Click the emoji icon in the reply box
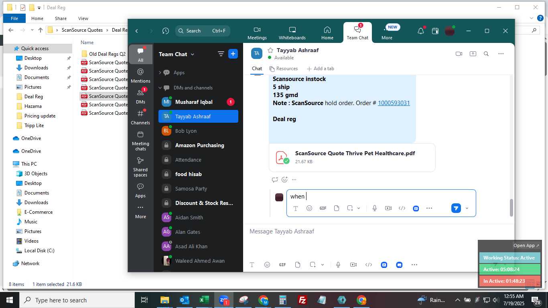Image resolution: width=548 pixels, height=308 pixels. coord(309,208)
